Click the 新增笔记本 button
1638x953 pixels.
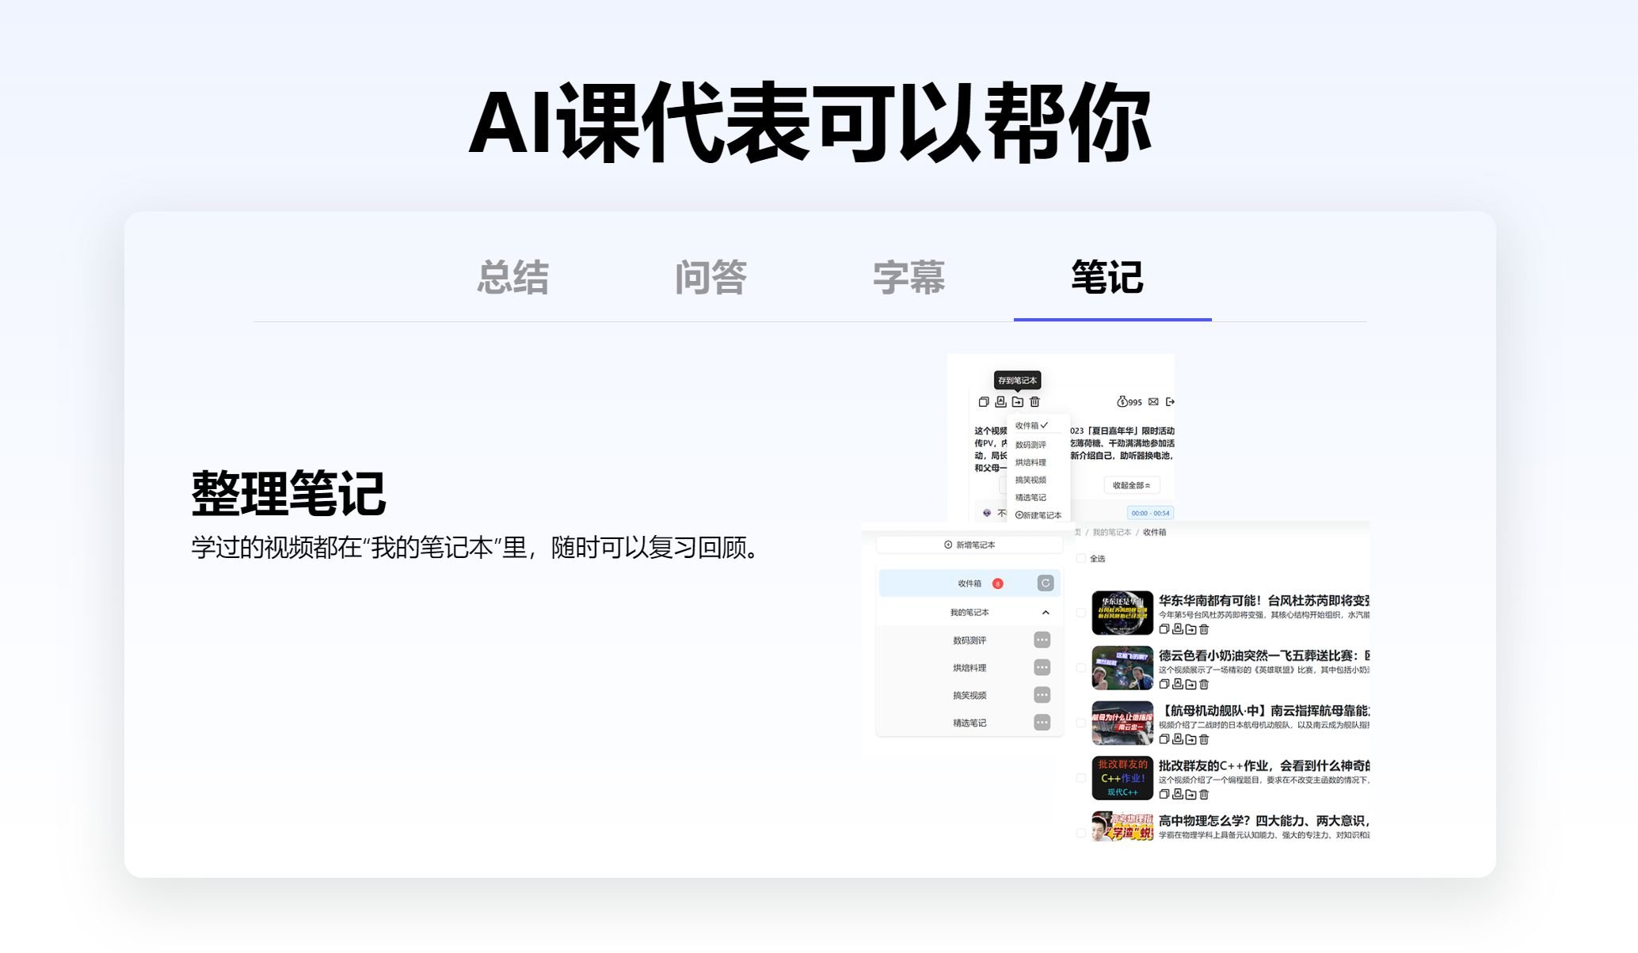(970, 545)
